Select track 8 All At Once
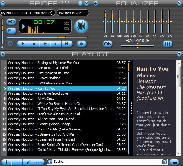Viewport: 183px width, 166px height. (x=67, y=99)
